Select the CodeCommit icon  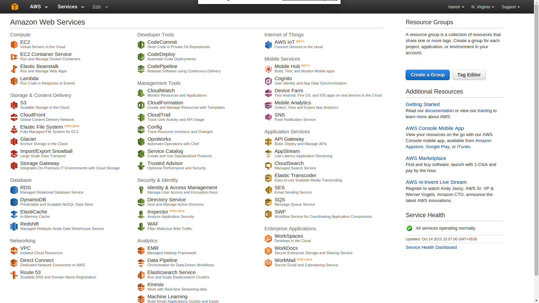(141, 44)
